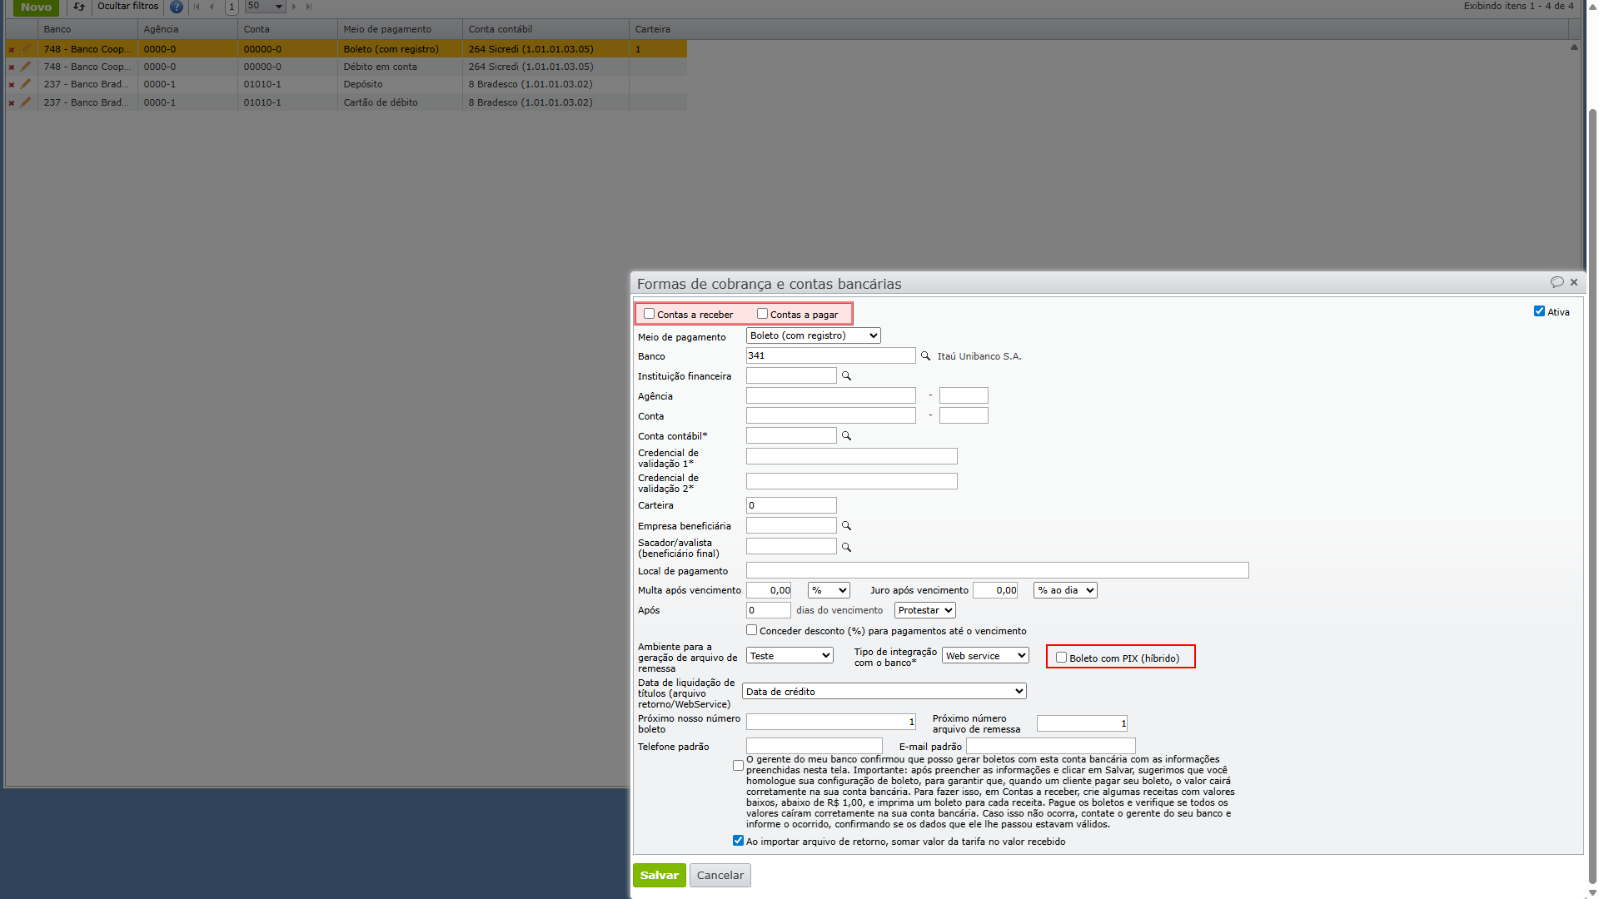
Task: Open the Multa percent unit dropdown
Action: click(829, 590)
